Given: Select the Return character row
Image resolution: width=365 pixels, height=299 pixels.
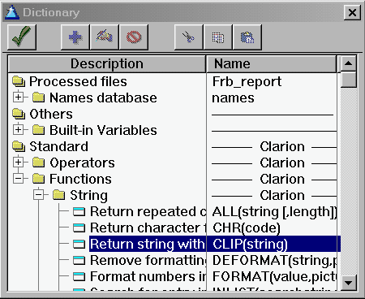Looking at the screenshot, I should click(x=148, y=227).
